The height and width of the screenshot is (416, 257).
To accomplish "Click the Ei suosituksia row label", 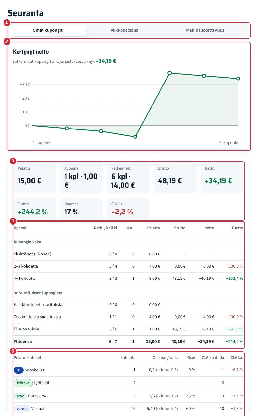I will tap(27, 329).
